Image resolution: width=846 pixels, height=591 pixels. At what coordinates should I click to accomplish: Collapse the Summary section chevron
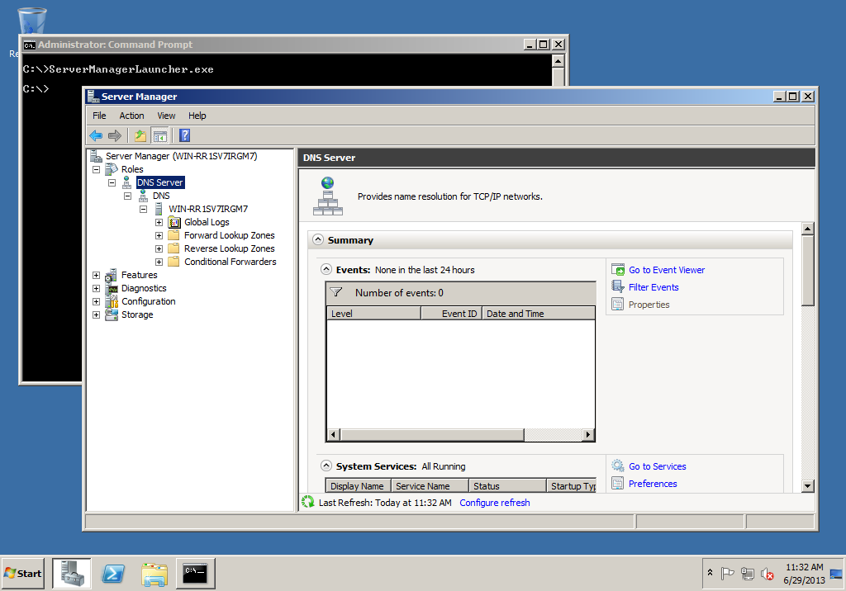point(318,240)
